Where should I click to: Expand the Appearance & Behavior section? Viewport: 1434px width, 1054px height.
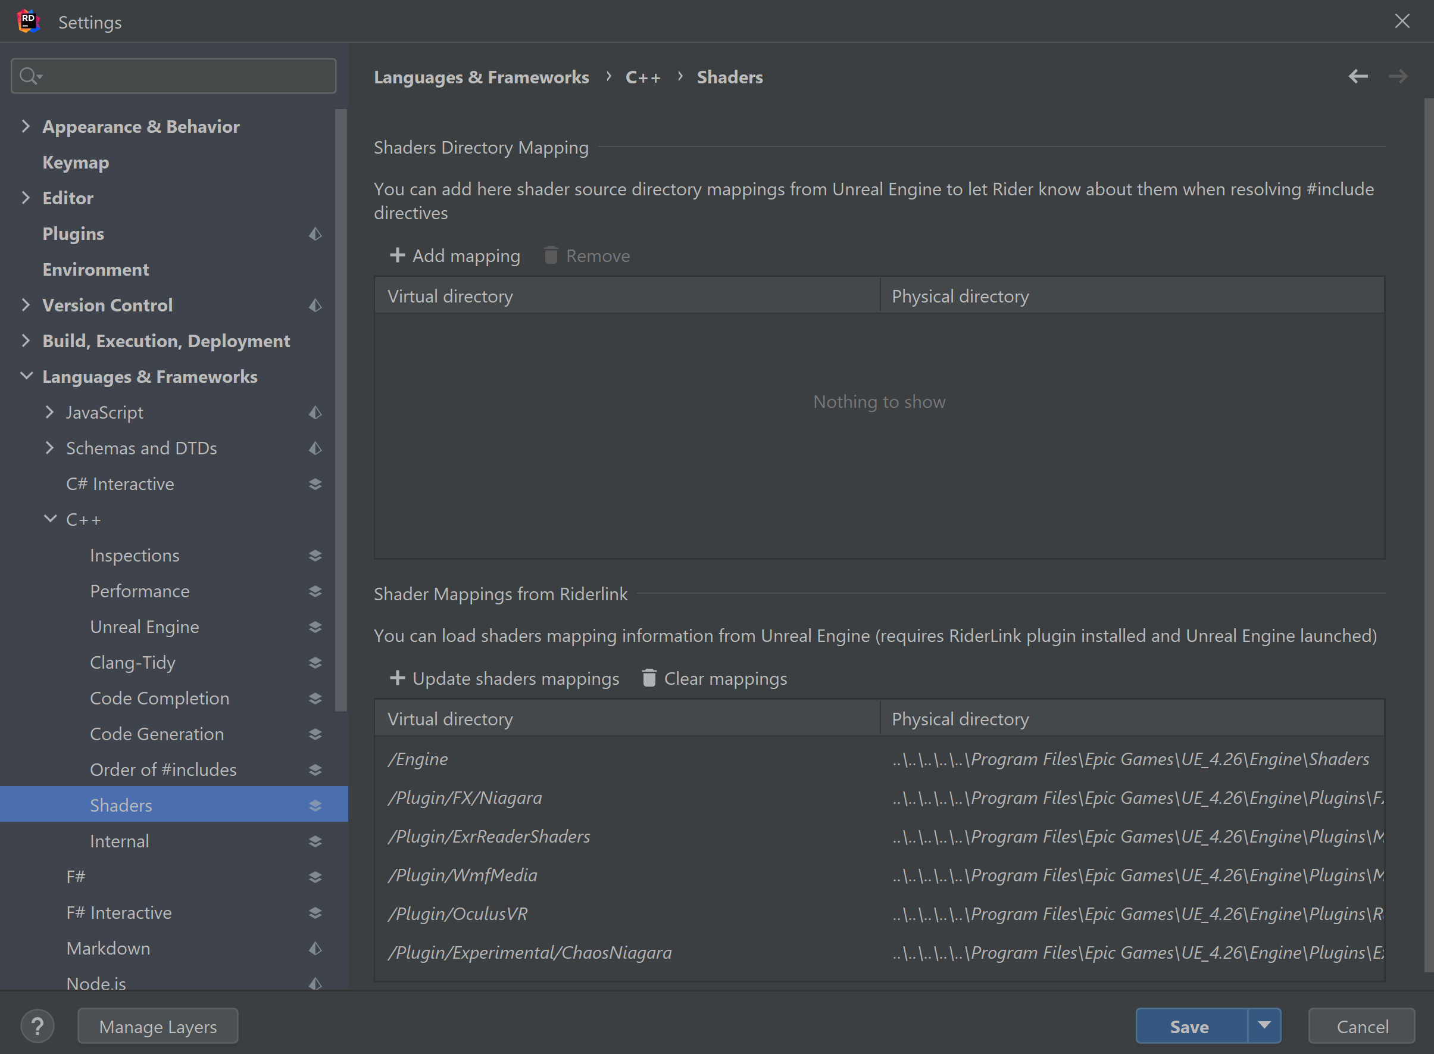pos(26,126)
